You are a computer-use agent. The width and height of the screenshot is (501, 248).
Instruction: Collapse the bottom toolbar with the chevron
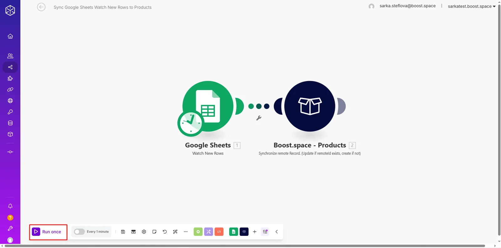[276, 232]
